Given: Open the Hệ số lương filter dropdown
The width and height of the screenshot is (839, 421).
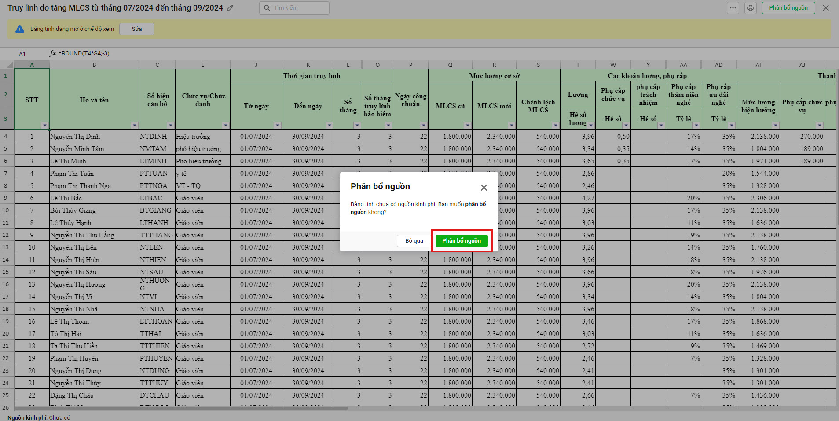Looking at the screenshot, I should pos(590,126).
